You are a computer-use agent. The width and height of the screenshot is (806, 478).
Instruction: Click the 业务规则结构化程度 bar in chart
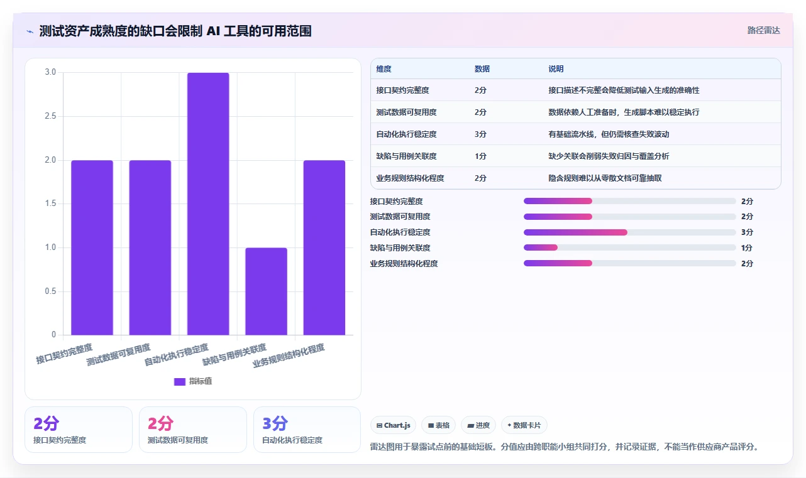click(324, 247)
